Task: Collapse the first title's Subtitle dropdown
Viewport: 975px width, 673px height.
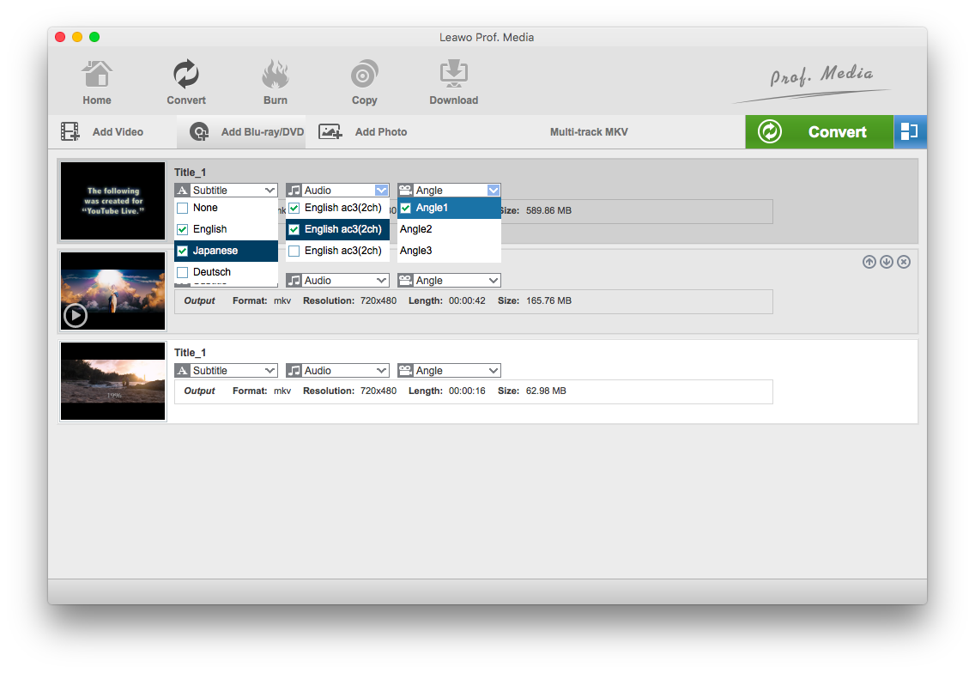Action: pos(269,191)
